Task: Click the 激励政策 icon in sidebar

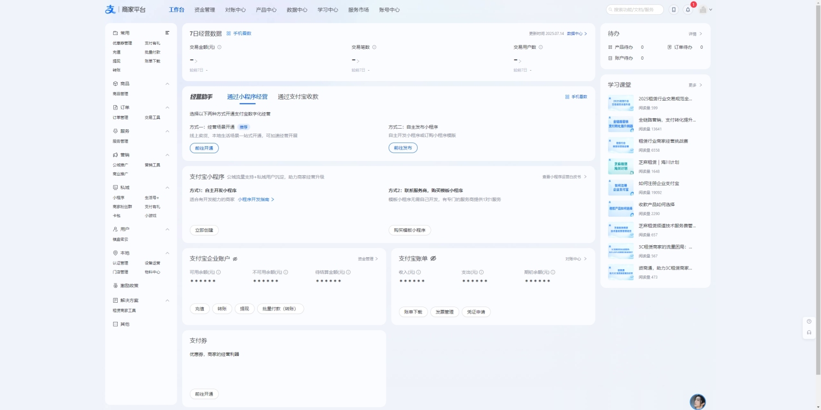Action: coord(115,285)
